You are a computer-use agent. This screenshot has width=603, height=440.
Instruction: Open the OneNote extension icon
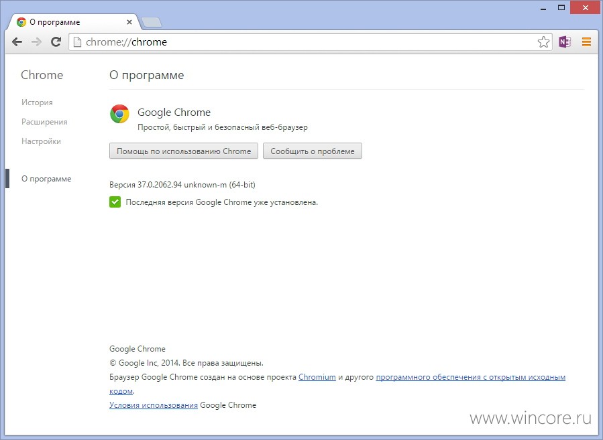tap(565, 42)
